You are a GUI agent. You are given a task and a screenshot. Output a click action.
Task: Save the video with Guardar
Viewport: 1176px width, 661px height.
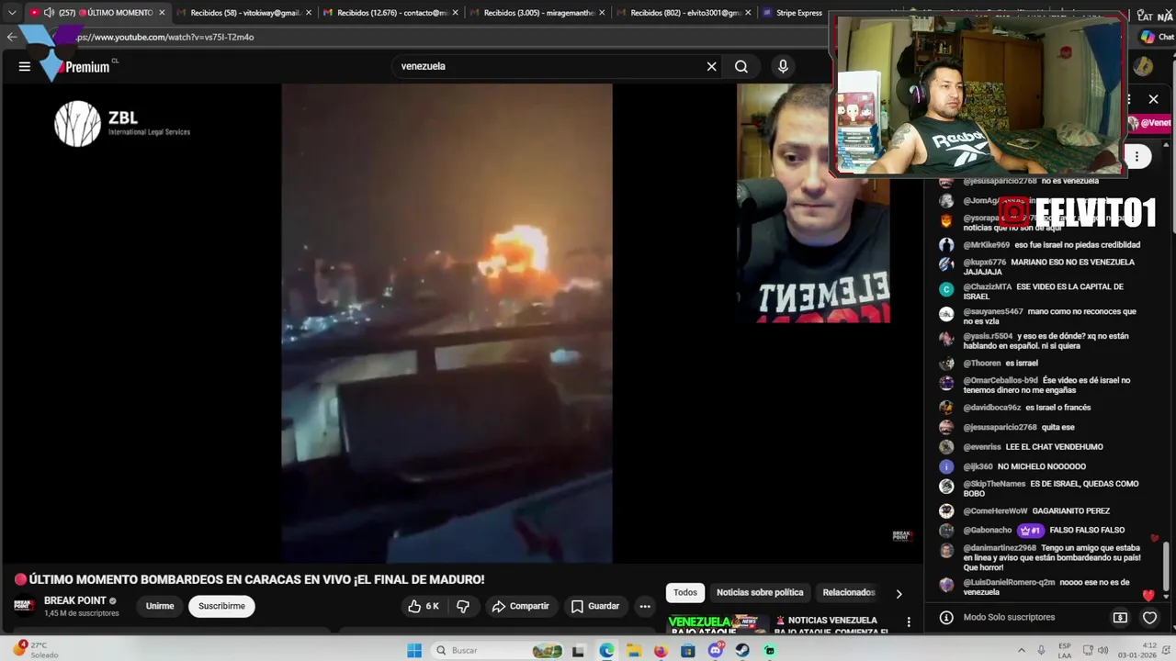pyautogui.click(x=595, y=606)
